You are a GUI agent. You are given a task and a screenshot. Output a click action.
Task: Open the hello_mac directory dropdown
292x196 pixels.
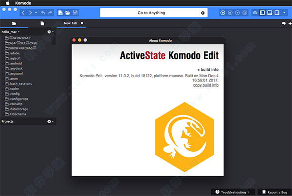[11, 32]
